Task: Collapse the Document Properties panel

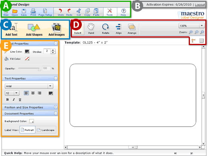Action: (56, 113)
